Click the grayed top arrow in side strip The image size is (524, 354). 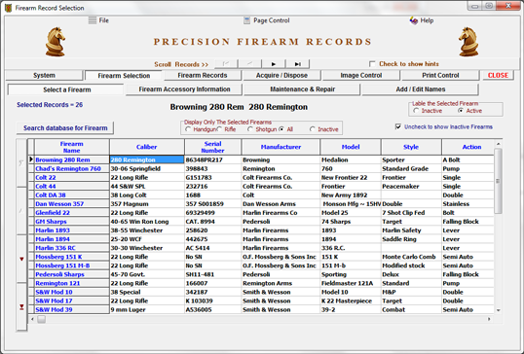pyautogui.click(x=21, y=163)
